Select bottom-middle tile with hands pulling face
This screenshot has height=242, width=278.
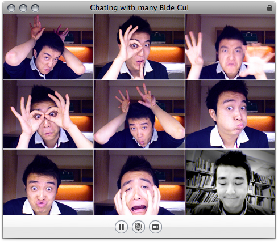pos(139,182)
